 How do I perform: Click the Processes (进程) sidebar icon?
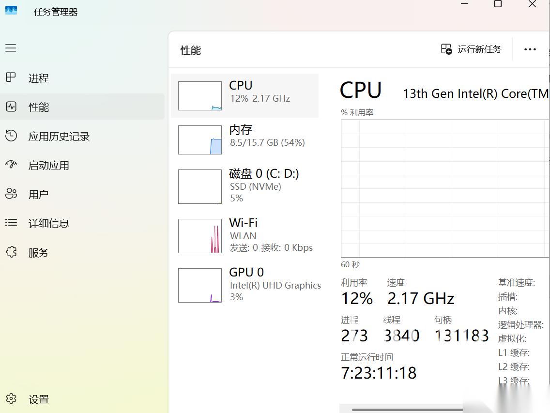[x=11, y=77]
